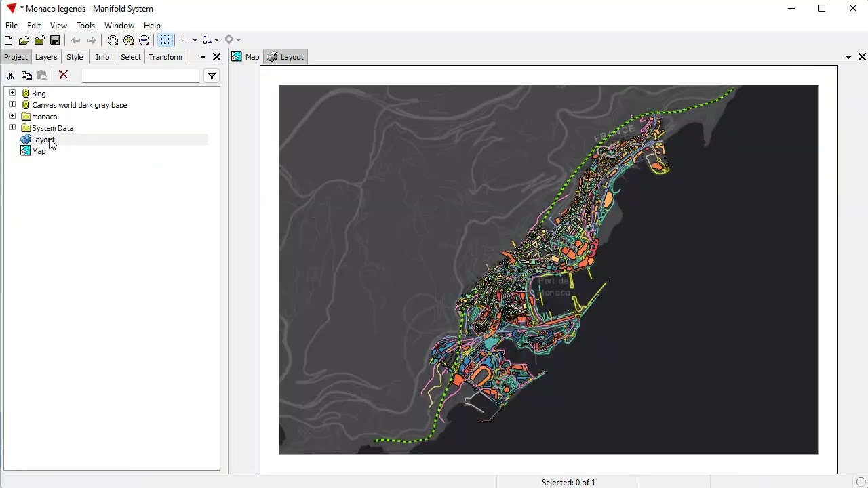Cut the selected project item

[x=10, y=76]
